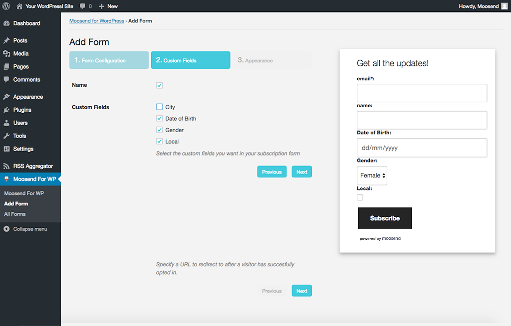The height and width of the screenshot is (326, 511).
Task: Click the Moosend for WordPress breadcrumb link
Action: pos(97,21)
